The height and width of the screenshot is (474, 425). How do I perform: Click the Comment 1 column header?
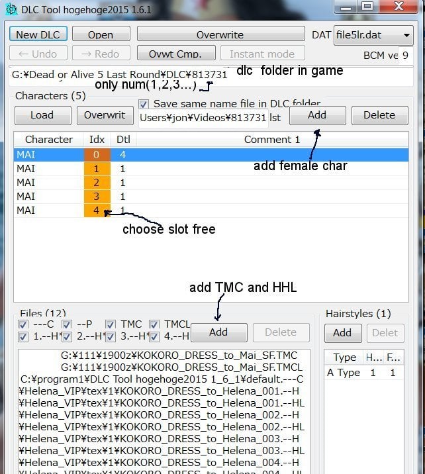(x=272, y=140)
